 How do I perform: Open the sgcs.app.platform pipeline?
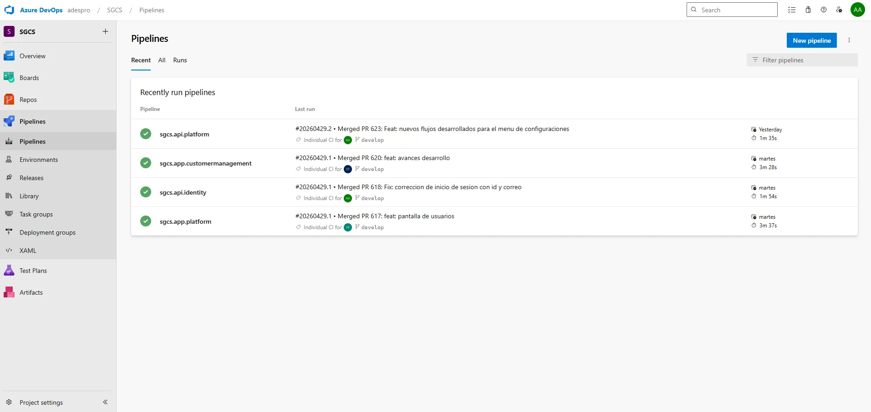185,221
